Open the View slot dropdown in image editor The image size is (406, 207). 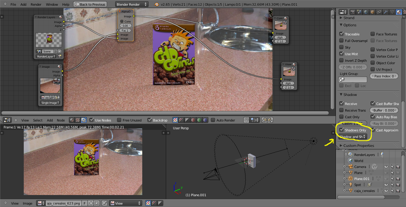pyautogui.click(x=126, y=203)
